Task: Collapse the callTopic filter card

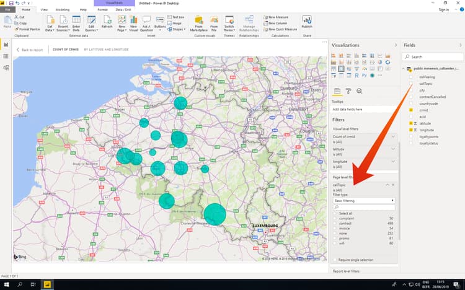Action: 387,185
